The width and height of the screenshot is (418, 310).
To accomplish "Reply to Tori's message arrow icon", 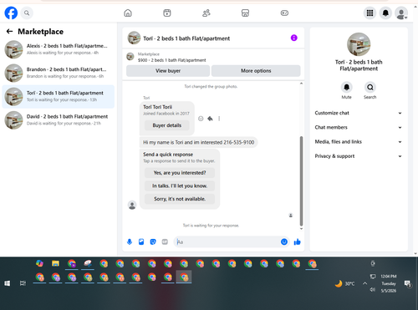I will [x=210, y=119].
